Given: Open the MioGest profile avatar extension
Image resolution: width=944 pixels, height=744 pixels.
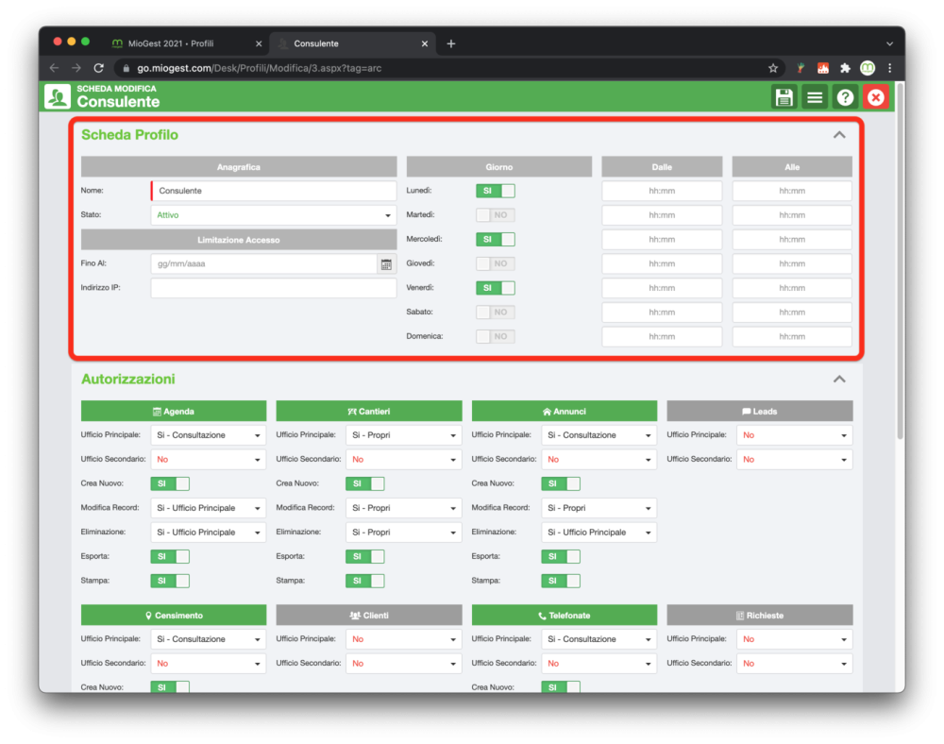Looking at the screenshot, I should point(868,68).
